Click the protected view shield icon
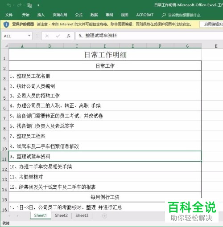Viewport: 223px width, 227px height. tap(6, 24)
